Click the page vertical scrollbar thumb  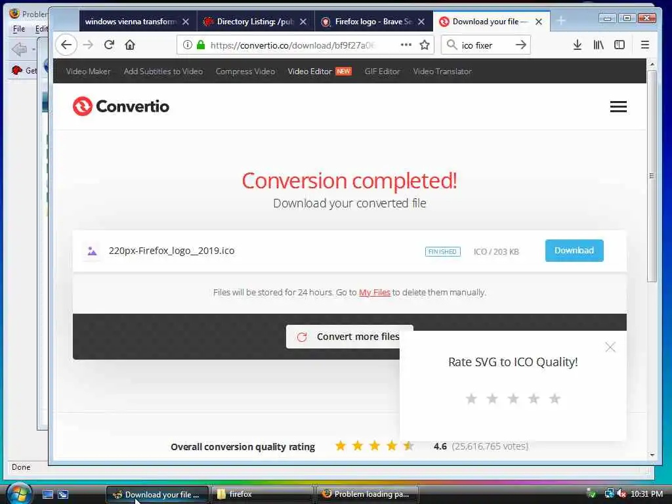coord(652,176)
